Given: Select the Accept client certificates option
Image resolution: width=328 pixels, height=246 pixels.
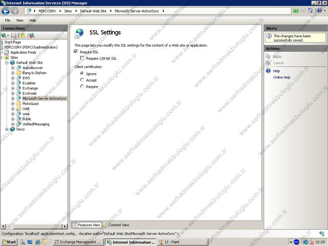Looking at the screenshot, I should pyautogui.click(x=82, y=80).
